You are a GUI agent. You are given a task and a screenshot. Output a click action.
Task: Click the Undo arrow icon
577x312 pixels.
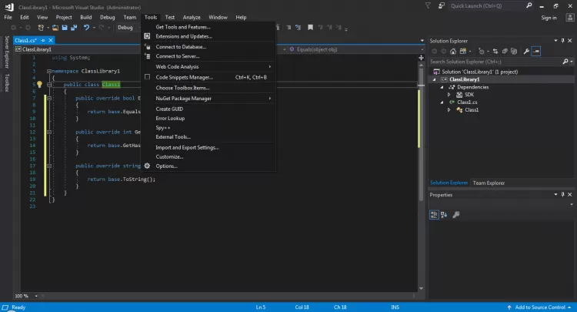coord(86,28)
